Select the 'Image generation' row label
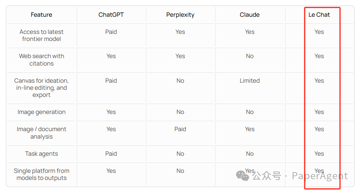 [x=41, y=112]
